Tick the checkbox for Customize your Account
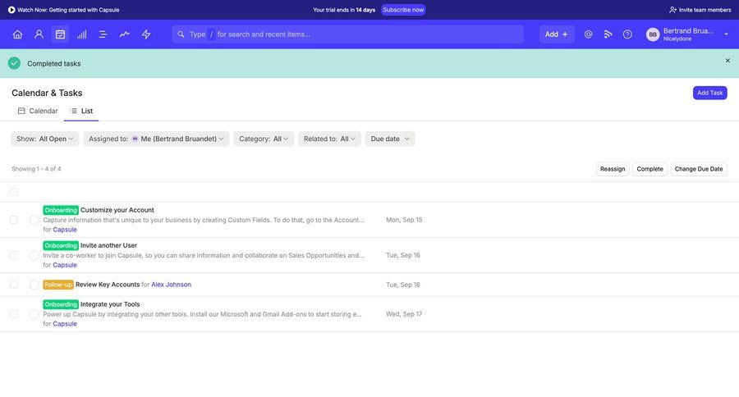Image resolution: width=739 pixels, height=397 pixels. tap(13, 220)
